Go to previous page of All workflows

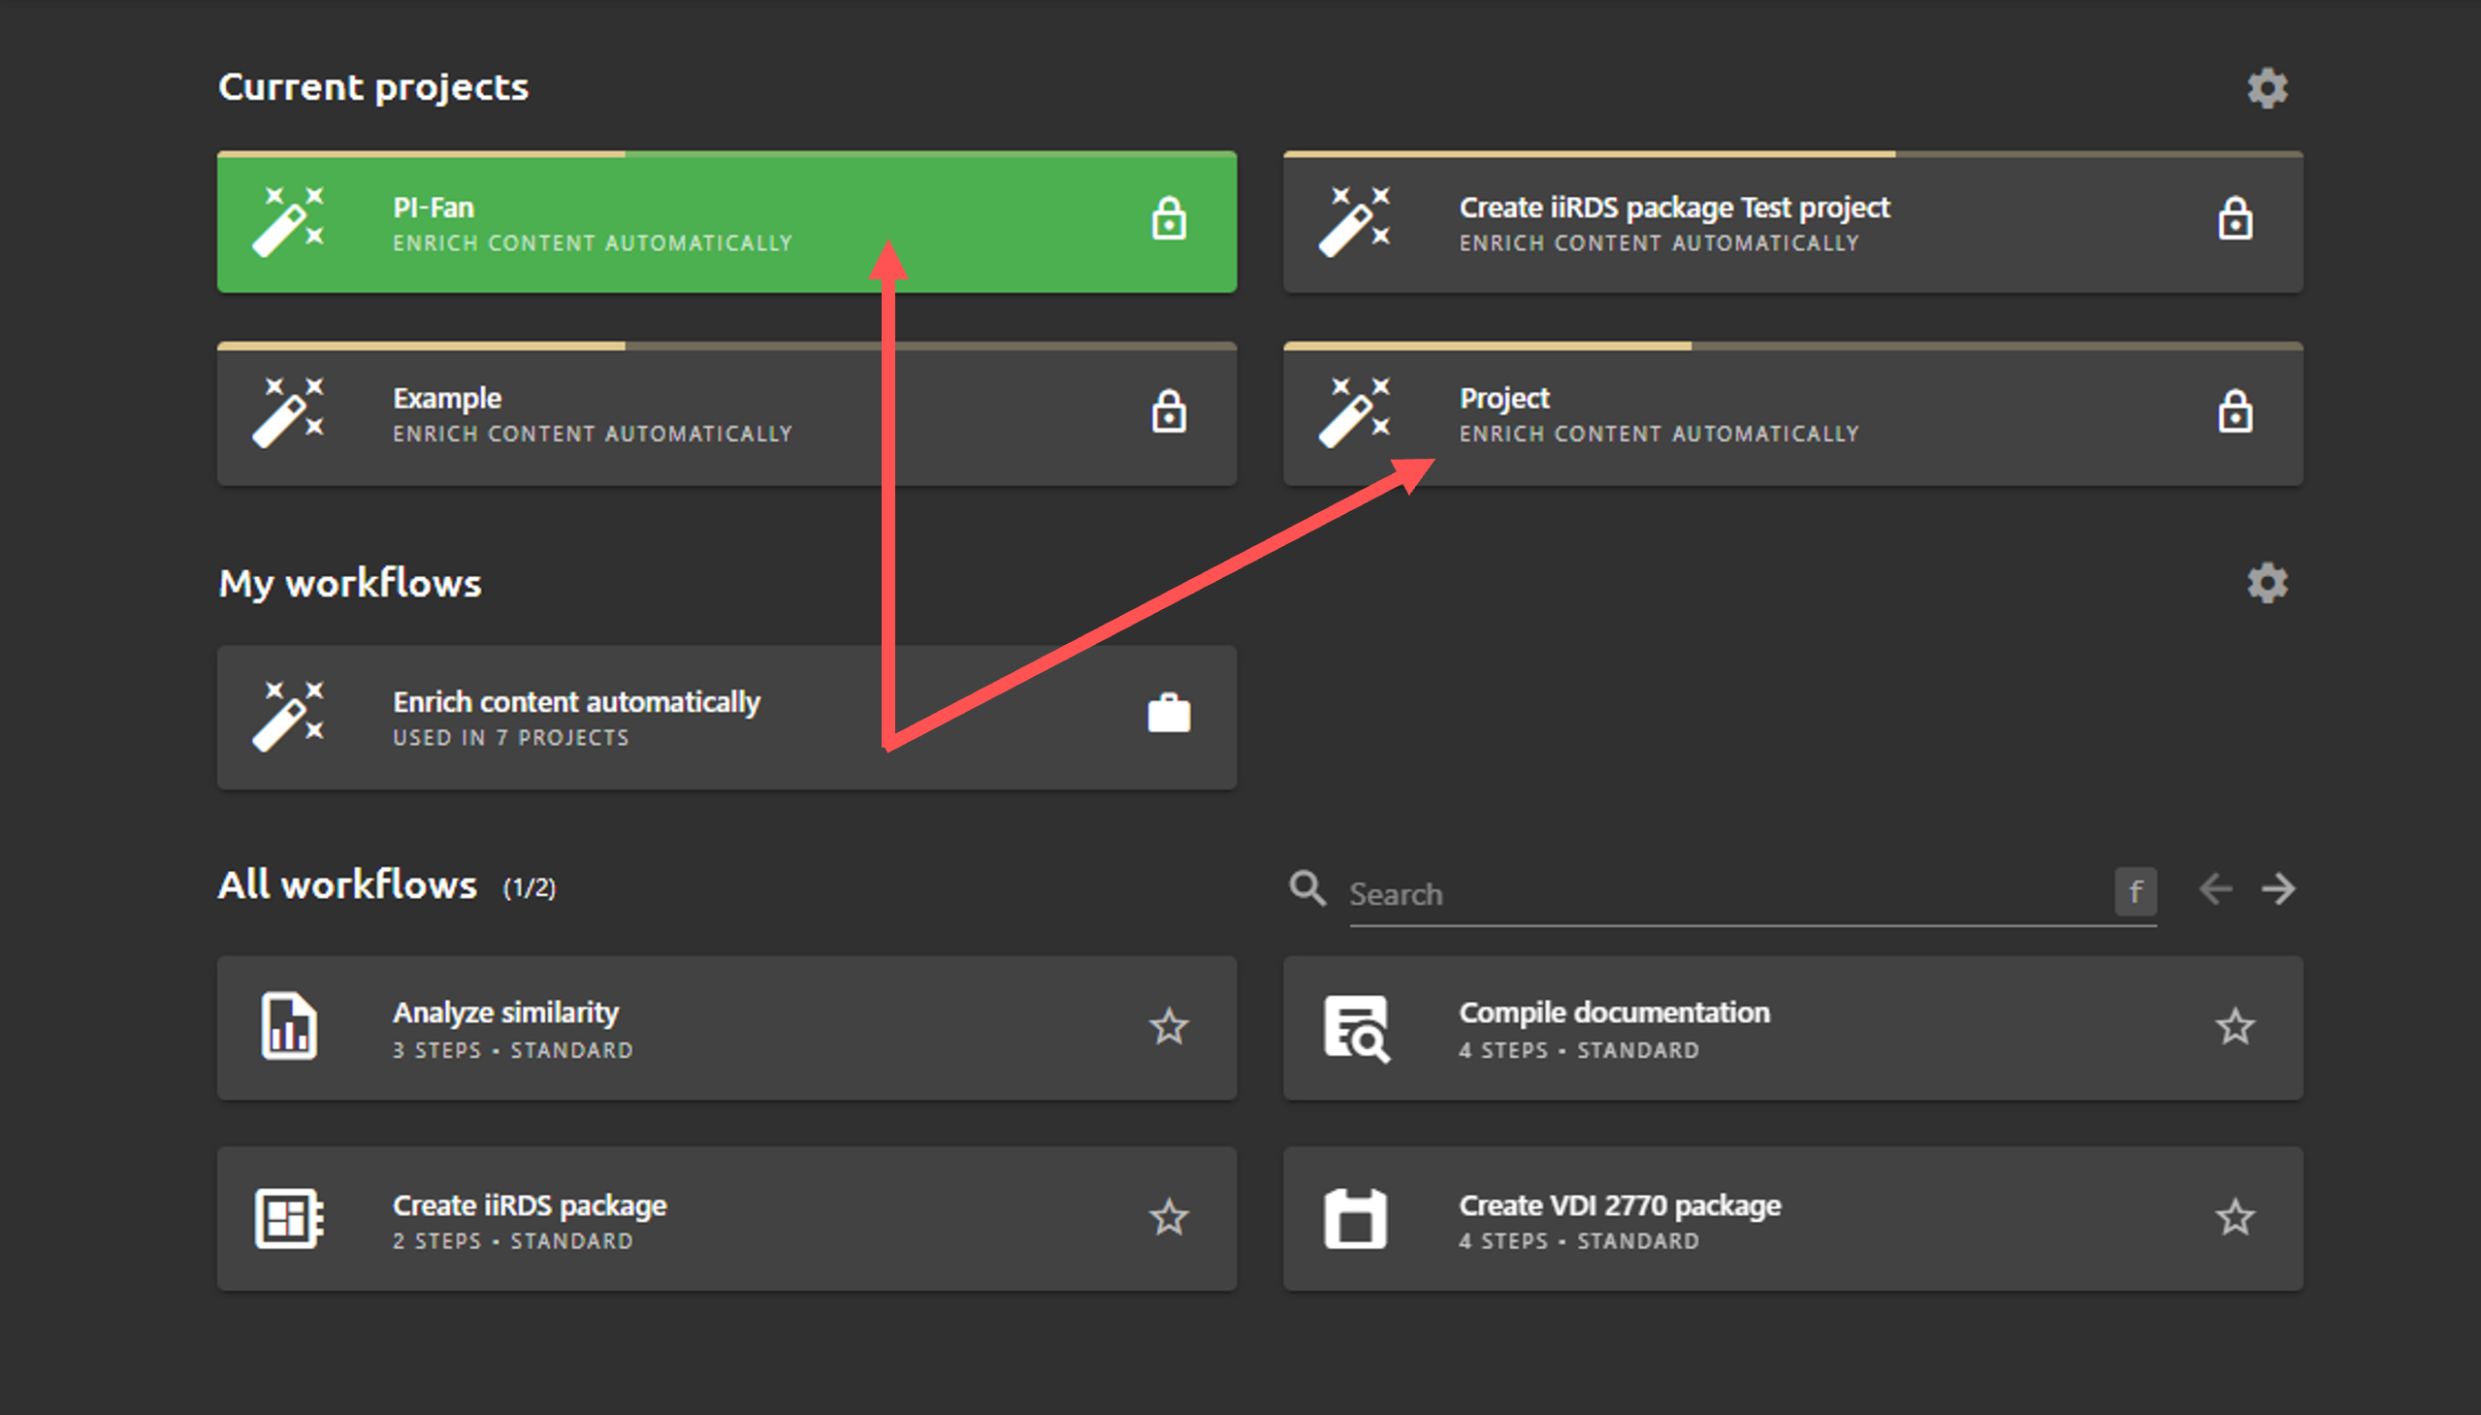click(x=2214, y=888)
